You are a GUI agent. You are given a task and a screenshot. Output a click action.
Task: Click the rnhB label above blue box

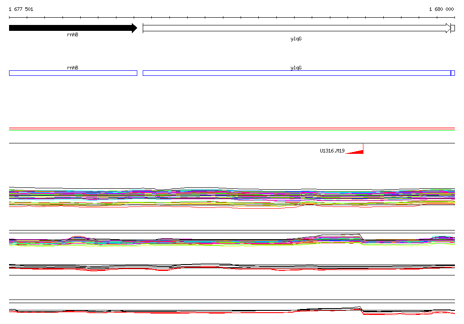pyautogui.click(x=73, y=68)
